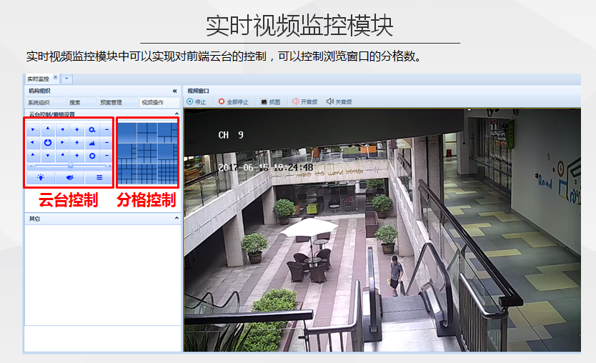
Task: Click the 全部停止 stop all button
Action: click(222, 102)
